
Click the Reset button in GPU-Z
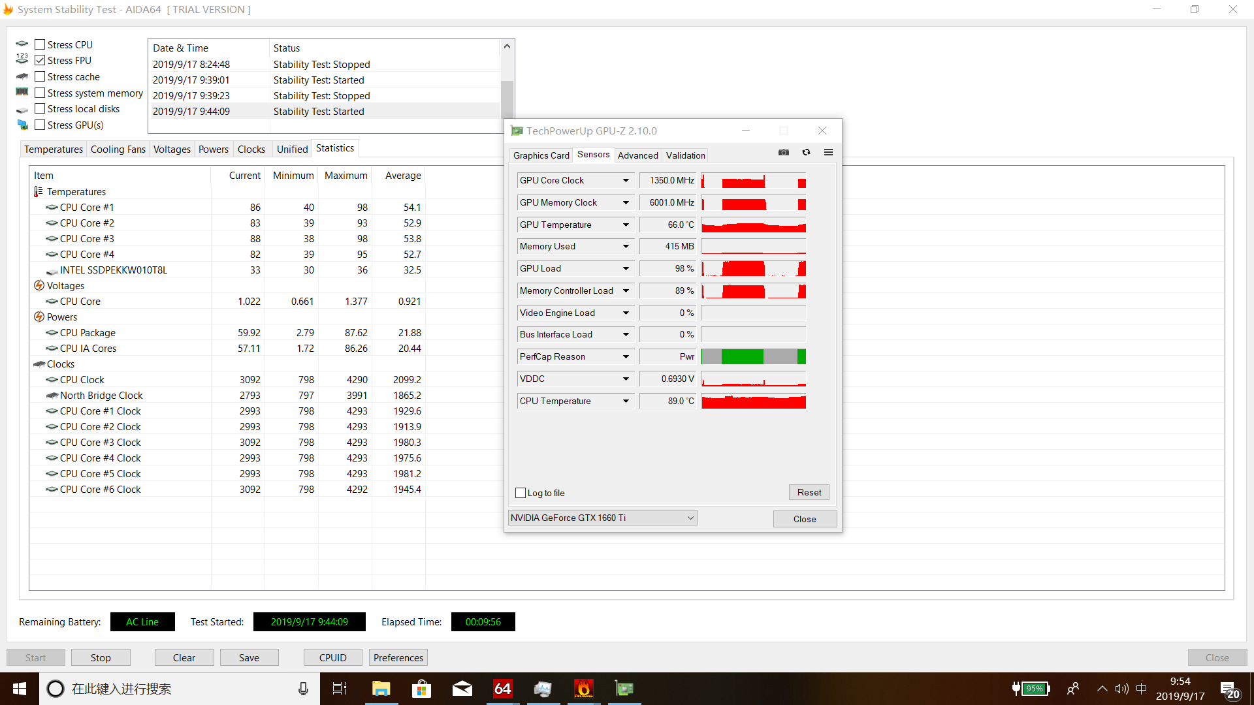click(809, 492)
